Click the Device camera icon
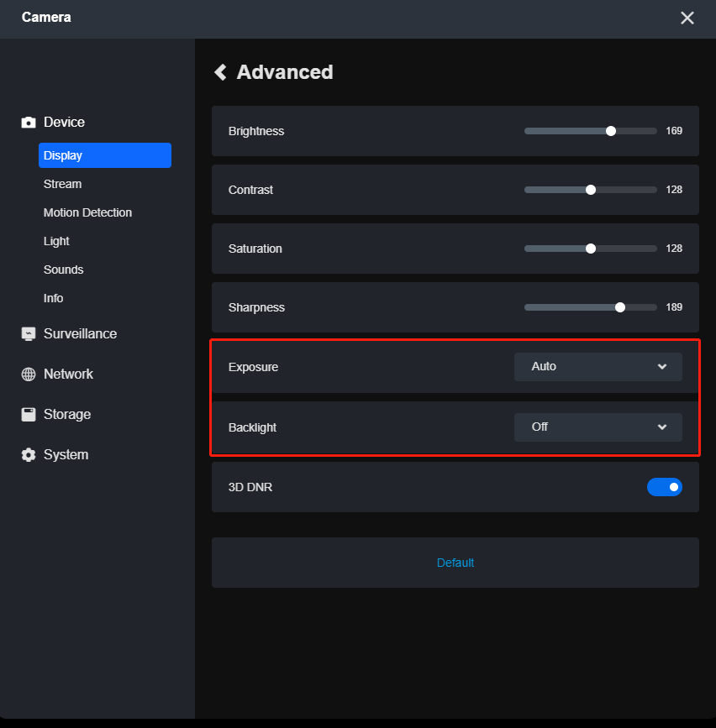The width and height of the screenshot is (716, 728). 29,123
